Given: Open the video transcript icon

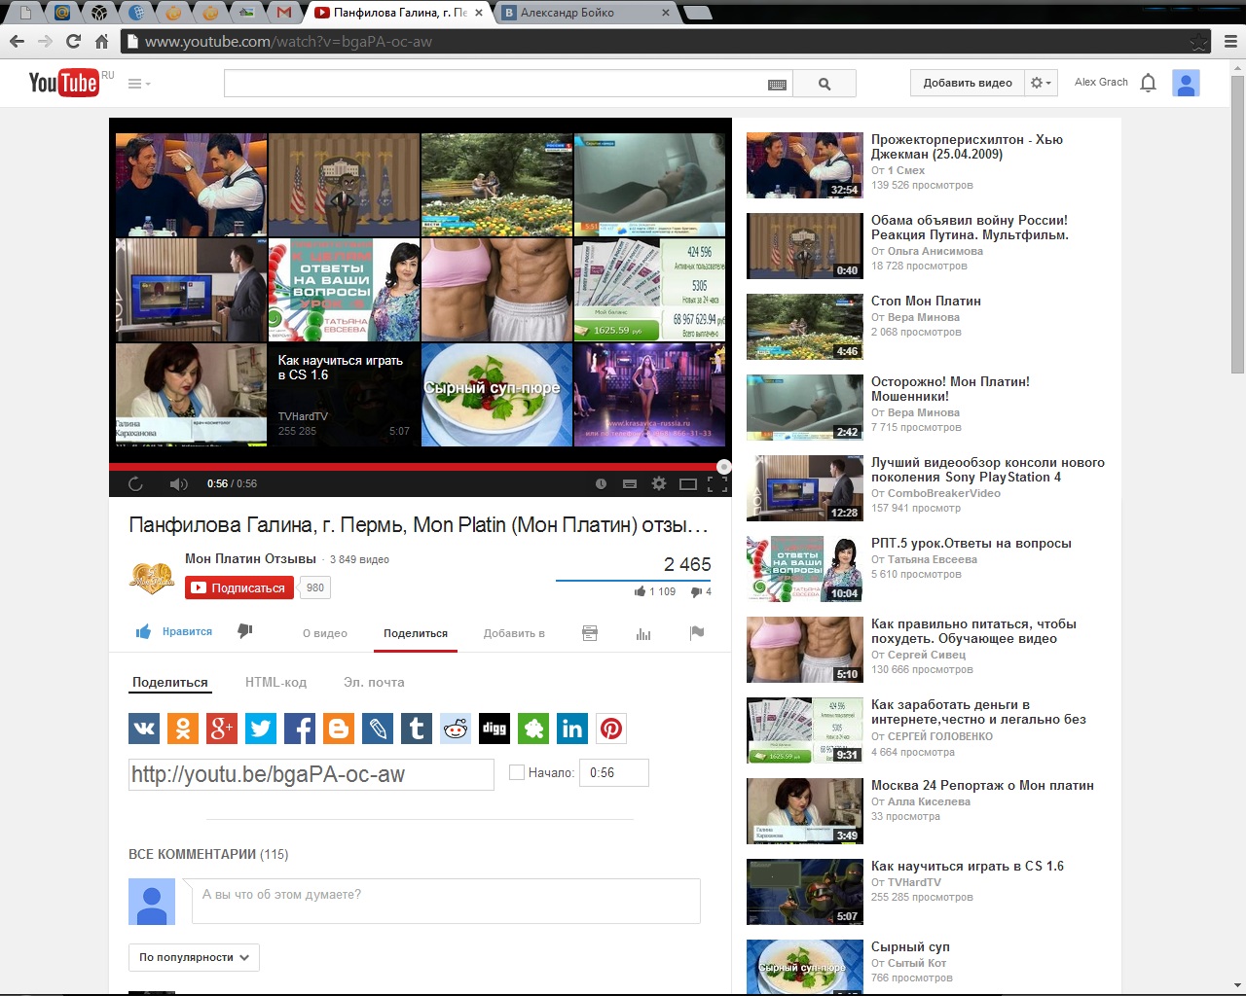Looking at the screenshot, I should [590, 633].
